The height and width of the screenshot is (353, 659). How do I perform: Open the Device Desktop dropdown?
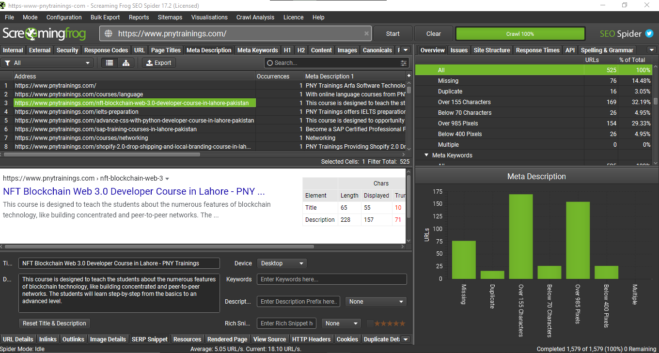[282, 263]
